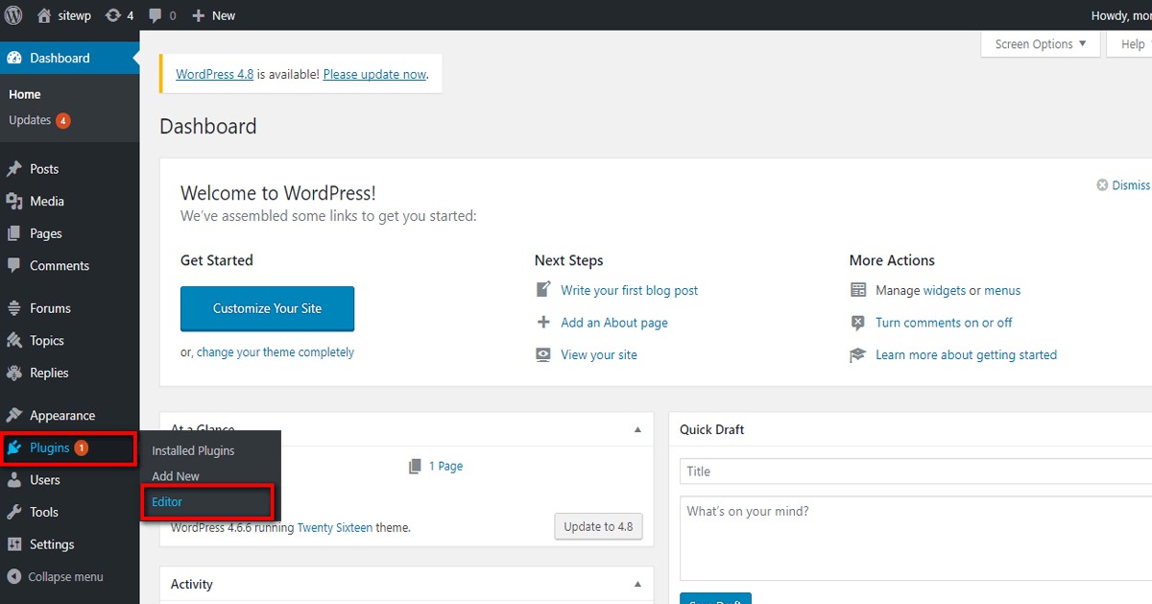This screenshot has width=1152, height=604.
Task: Click the widgets link
Action: [x=945, y=290]
